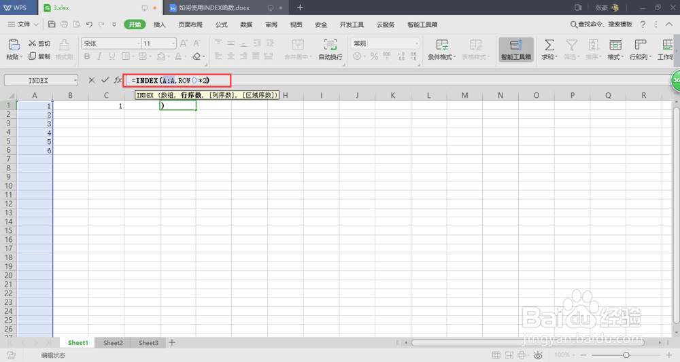Expand the quick access toolbar options arrow
The width and height of the screenshot is (680, 362).
pyautogui.click(x=114, y=24)
